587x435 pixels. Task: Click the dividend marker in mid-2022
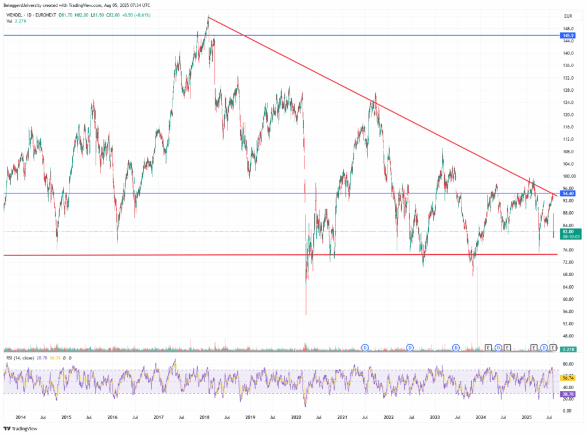pos(410,348)
